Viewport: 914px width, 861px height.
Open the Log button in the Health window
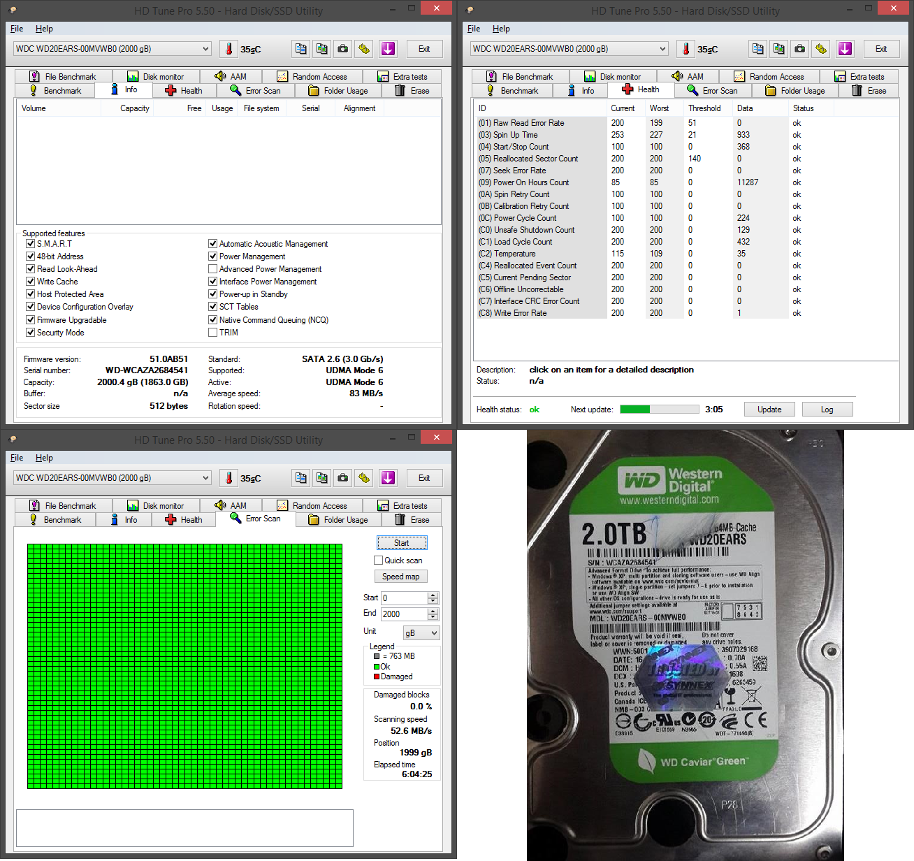click(x=827, y=410)
